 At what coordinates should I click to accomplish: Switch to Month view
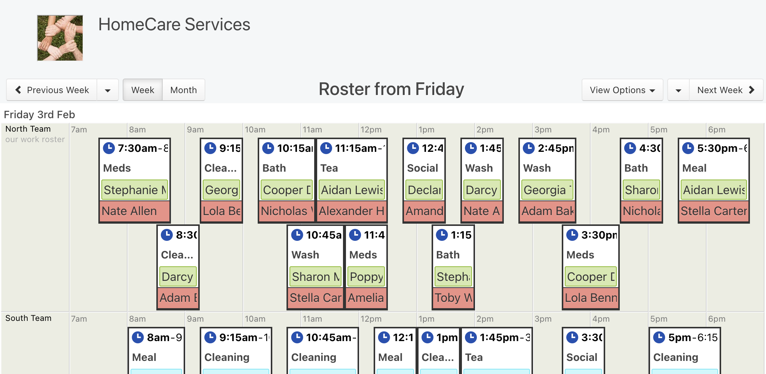pyautogui.click(x=184, y=90)
